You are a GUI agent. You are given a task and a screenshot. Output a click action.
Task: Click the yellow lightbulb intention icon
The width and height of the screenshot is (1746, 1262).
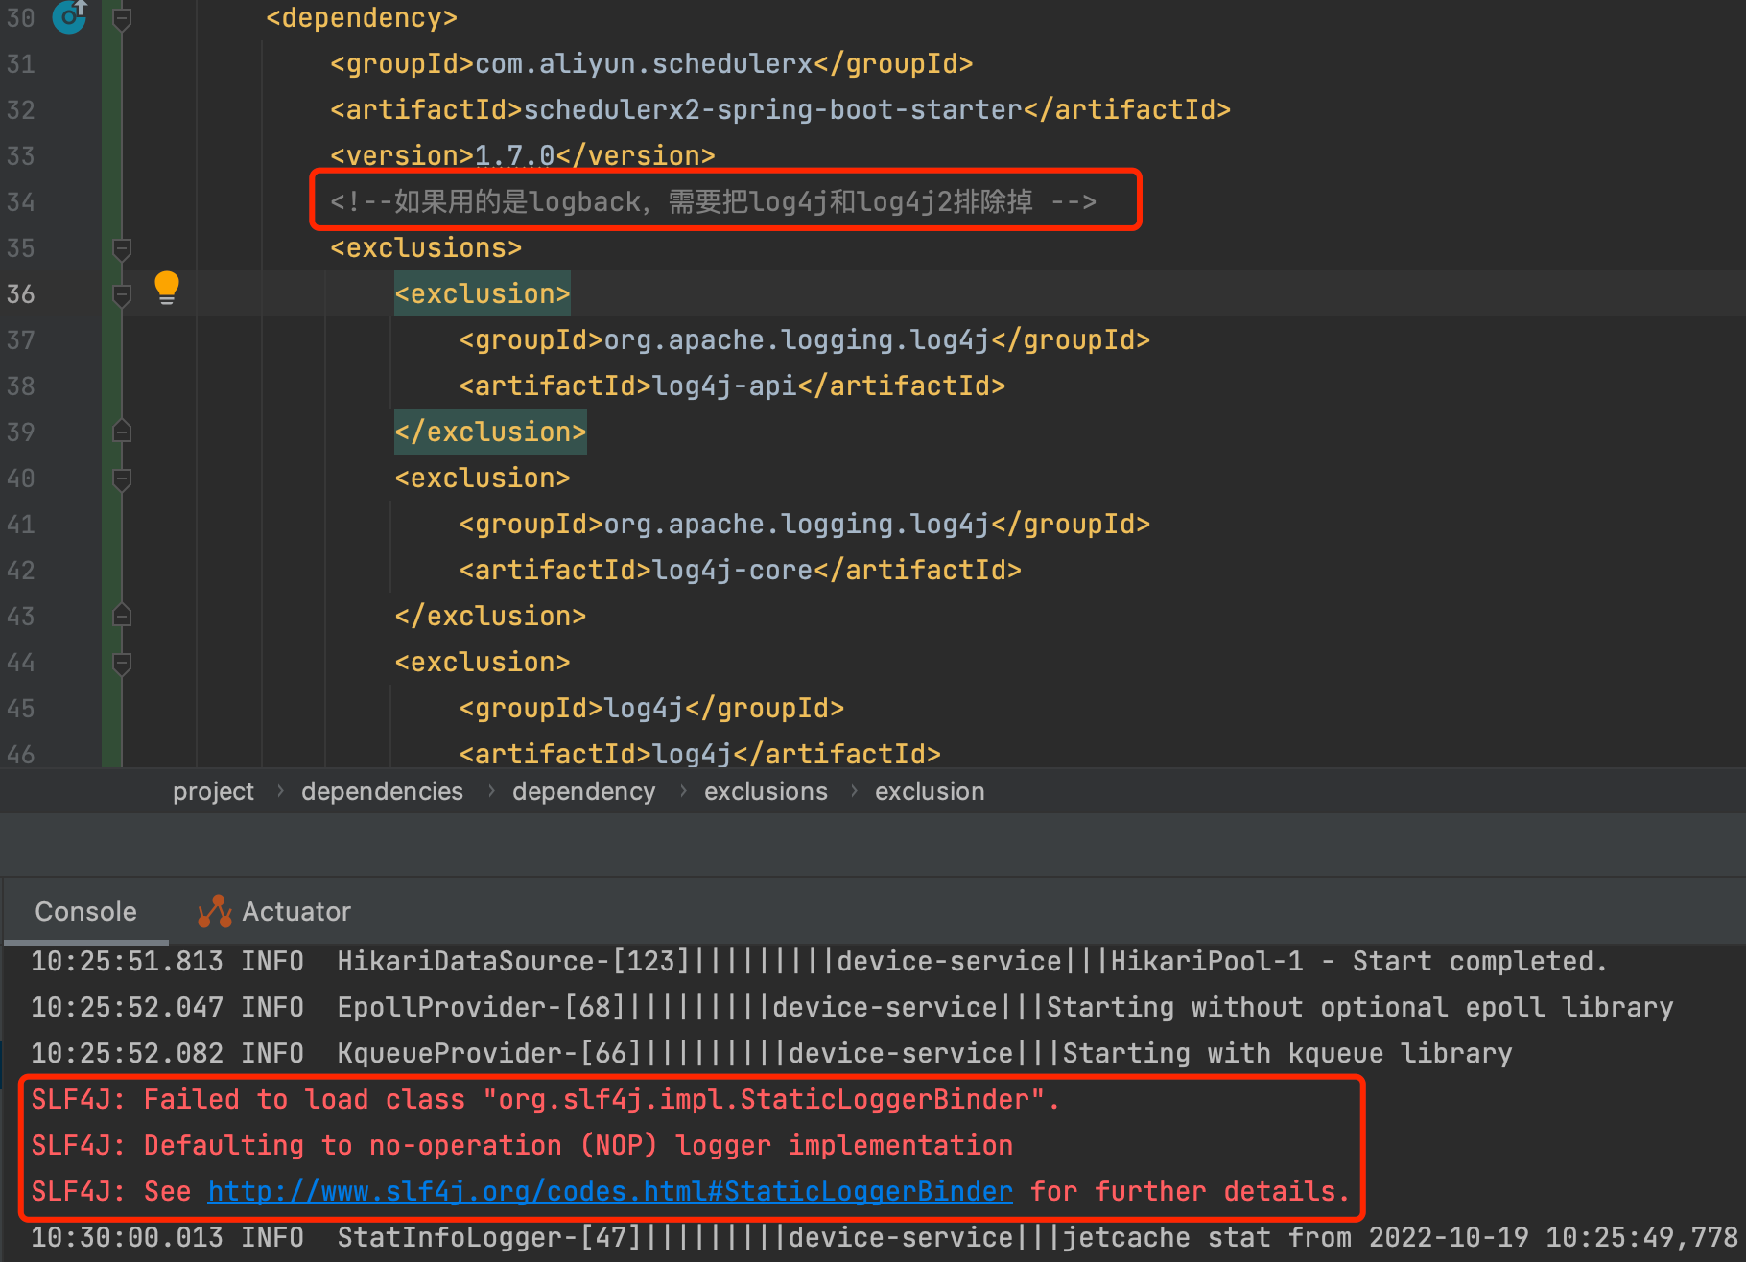coord(167,288)
